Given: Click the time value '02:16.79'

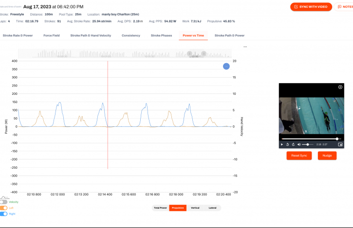Looking at the screenshot, I should point(32,21).
